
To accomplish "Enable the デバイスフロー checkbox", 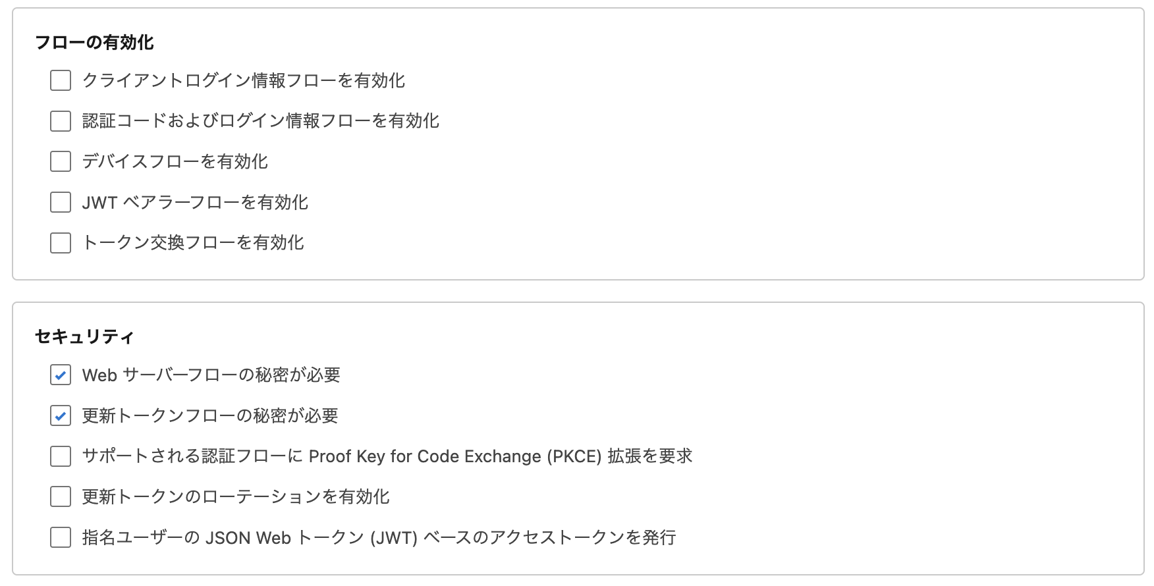I will [61, 162].
